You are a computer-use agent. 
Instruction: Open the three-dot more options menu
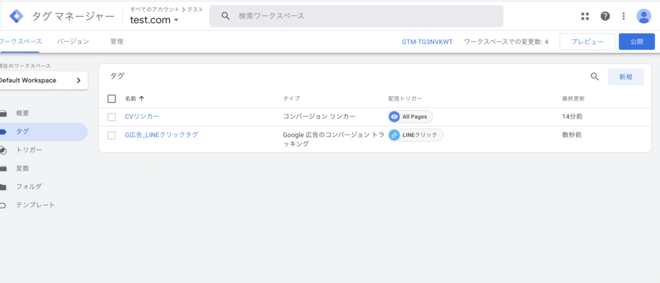pos(623,16)
